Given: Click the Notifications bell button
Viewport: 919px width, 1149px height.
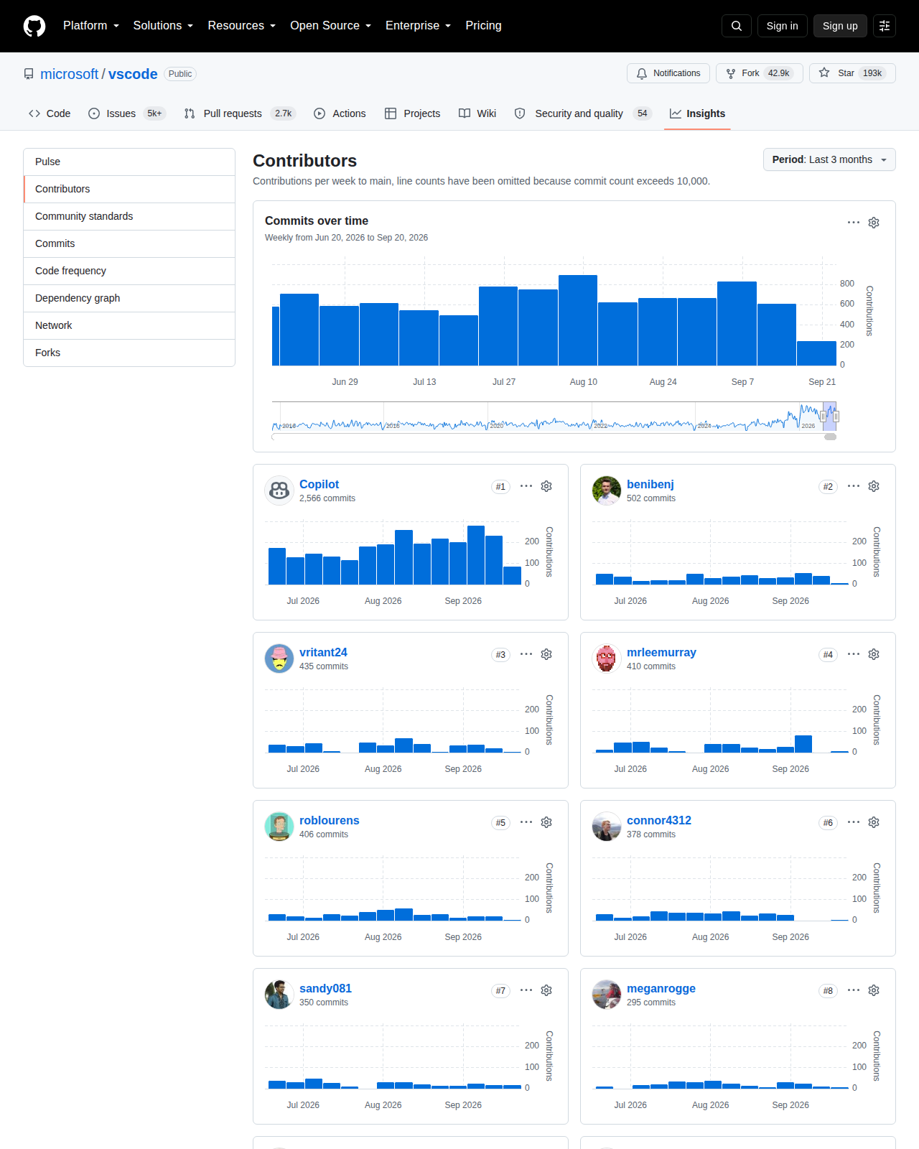Looking at the screenshot, I should tap(668, 73).
